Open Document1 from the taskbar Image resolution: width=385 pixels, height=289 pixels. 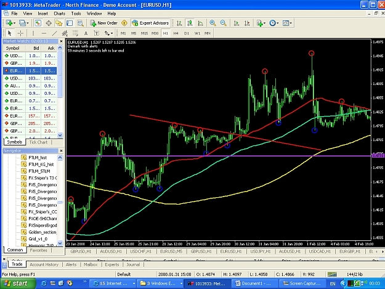[254, 283]
